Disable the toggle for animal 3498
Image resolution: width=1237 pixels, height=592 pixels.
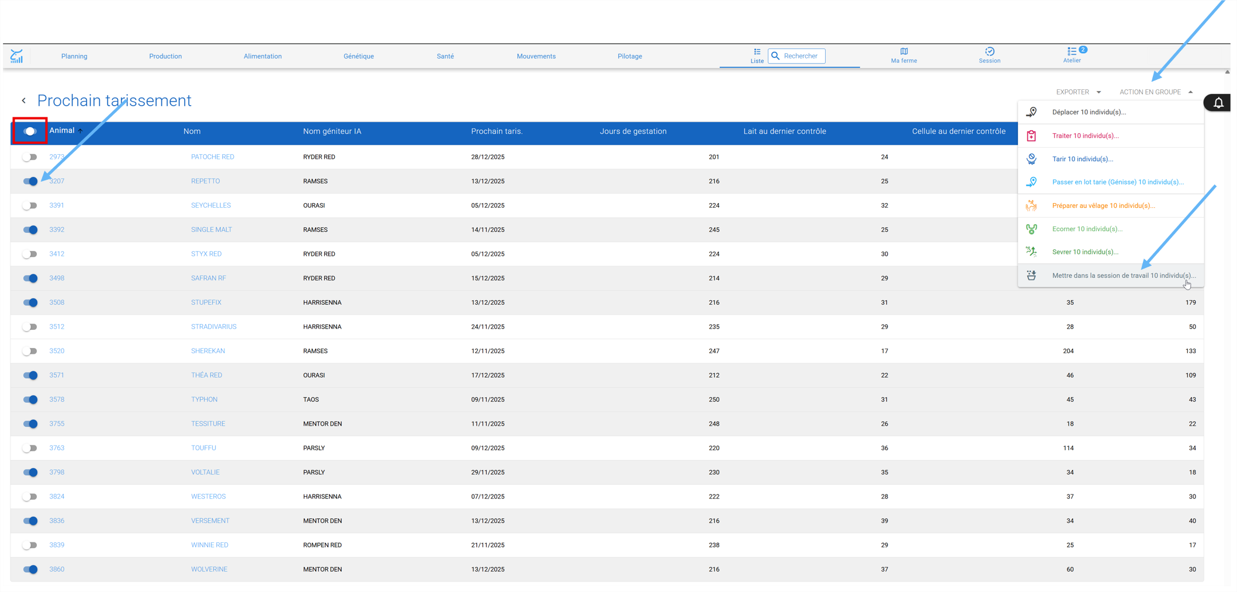point(30,278)
